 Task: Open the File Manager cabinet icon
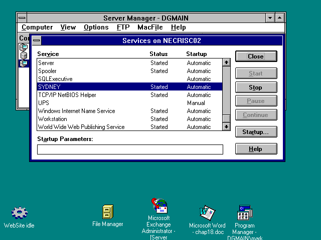[108, 211]
